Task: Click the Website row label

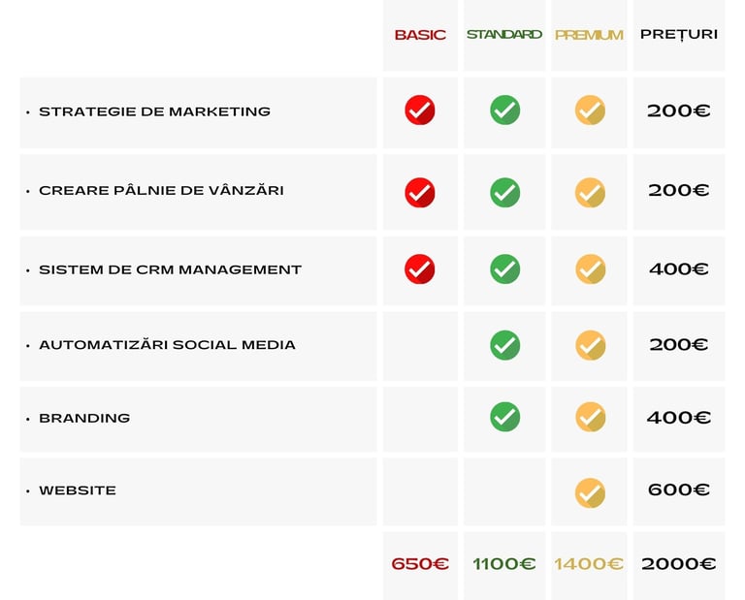Action: [78, 490]
